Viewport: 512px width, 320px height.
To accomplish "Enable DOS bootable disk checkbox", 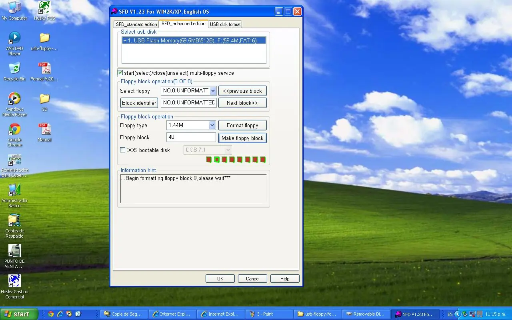I will coord(123,150).
